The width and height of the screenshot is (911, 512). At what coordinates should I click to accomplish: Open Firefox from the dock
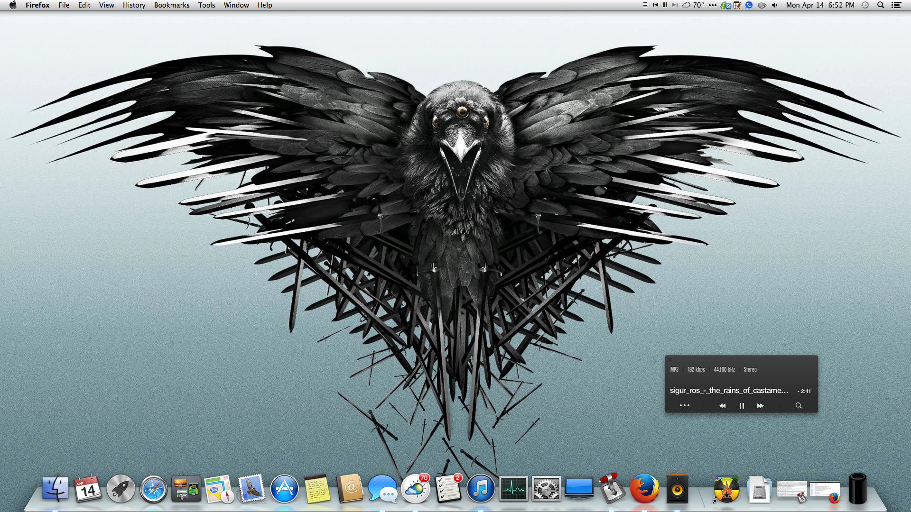pyautogui.click(x=644, y=489)
